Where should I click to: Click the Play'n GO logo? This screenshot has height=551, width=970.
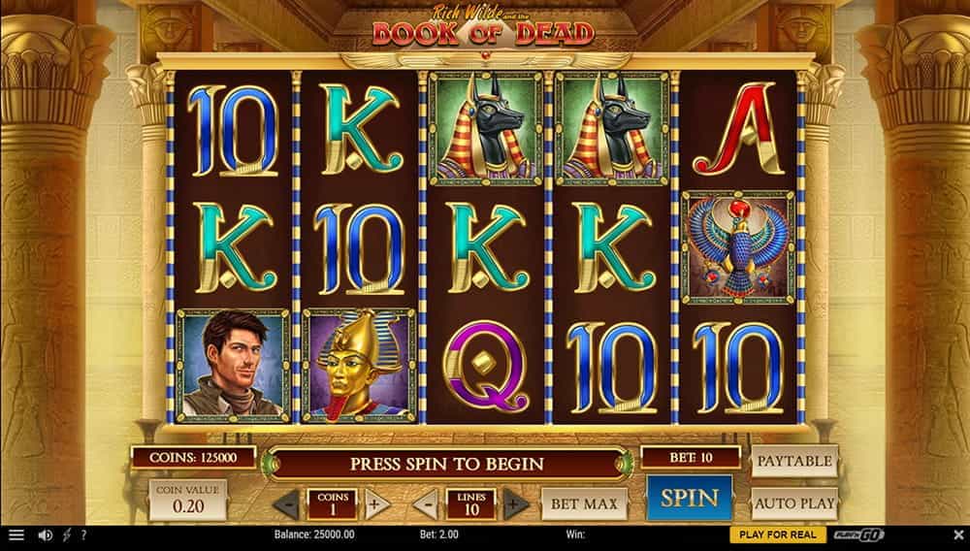859,535
